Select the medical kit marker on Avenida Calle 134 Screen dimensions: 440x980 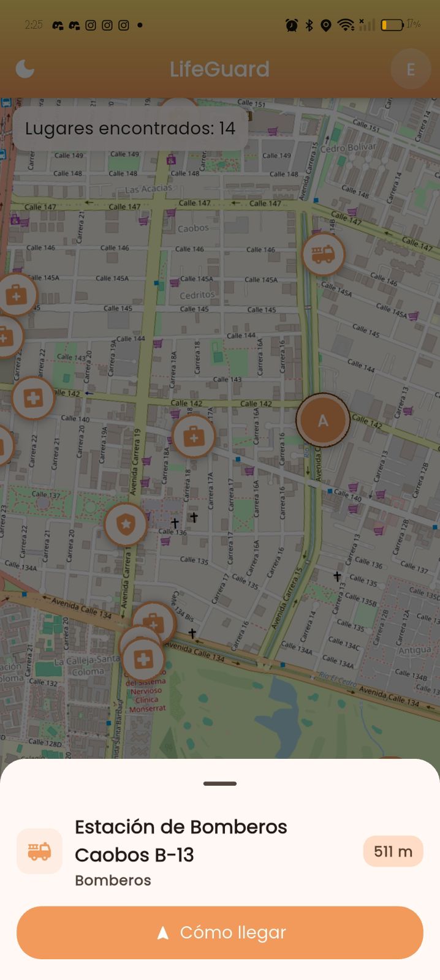click(x=154, y=621)
